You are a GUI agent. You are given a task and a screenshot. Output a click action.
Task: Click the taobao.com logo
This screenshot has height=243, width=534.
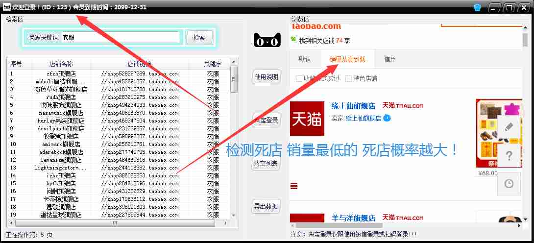[316, 26]
